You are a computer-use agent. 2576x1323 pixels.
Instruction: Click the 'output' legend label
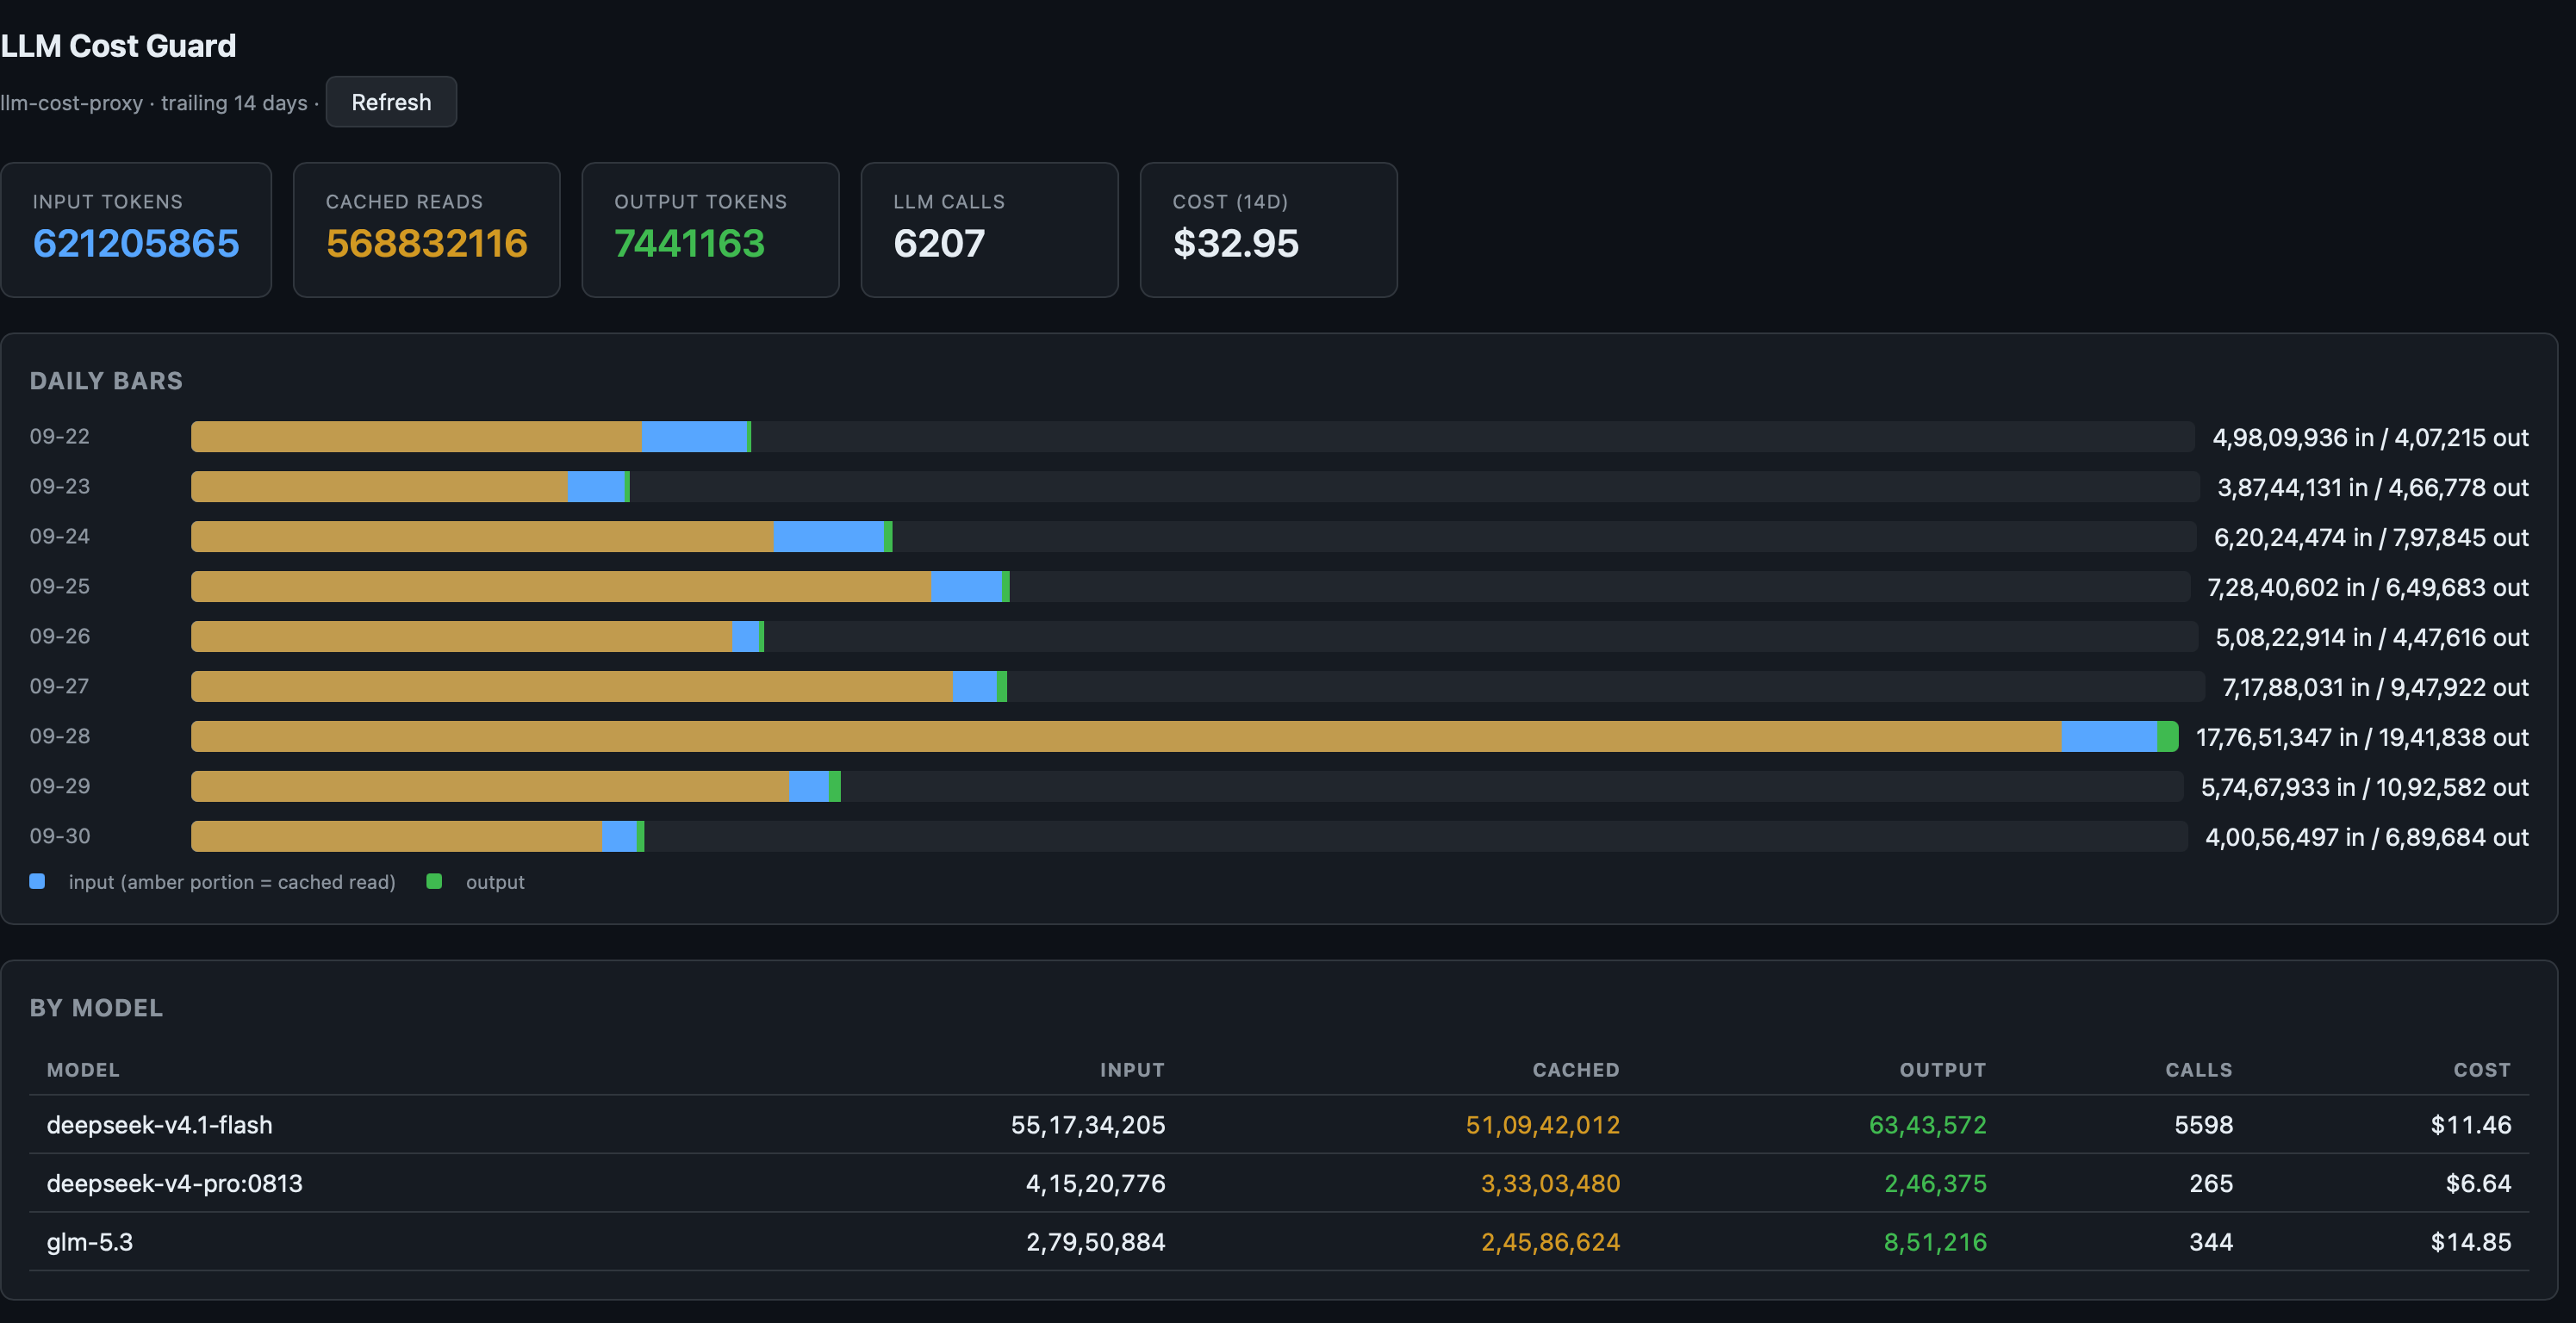pos(495,882)
